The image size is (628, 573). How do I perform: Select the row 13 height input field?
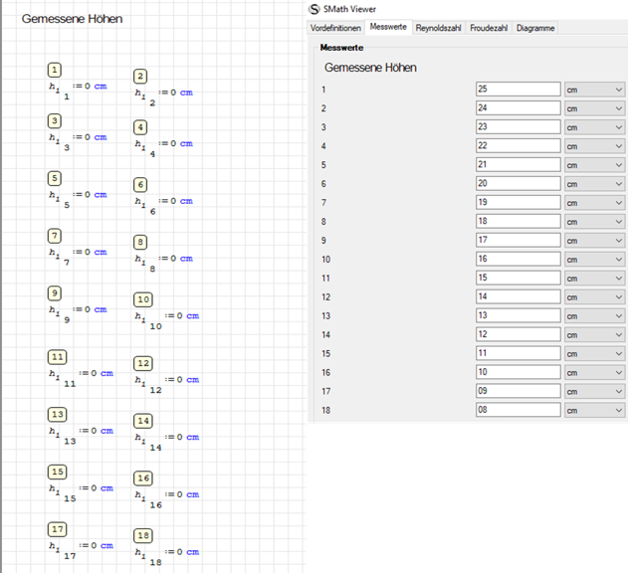click(x=518, y=316)
